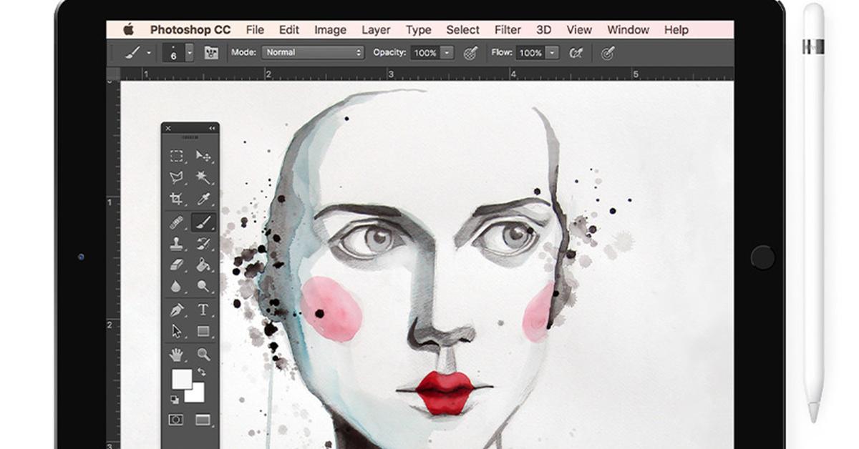Enable airbrush-style build-up

(576, 53)
